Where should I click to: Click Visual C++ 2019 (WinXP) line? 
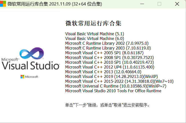[x=111, y=76]
